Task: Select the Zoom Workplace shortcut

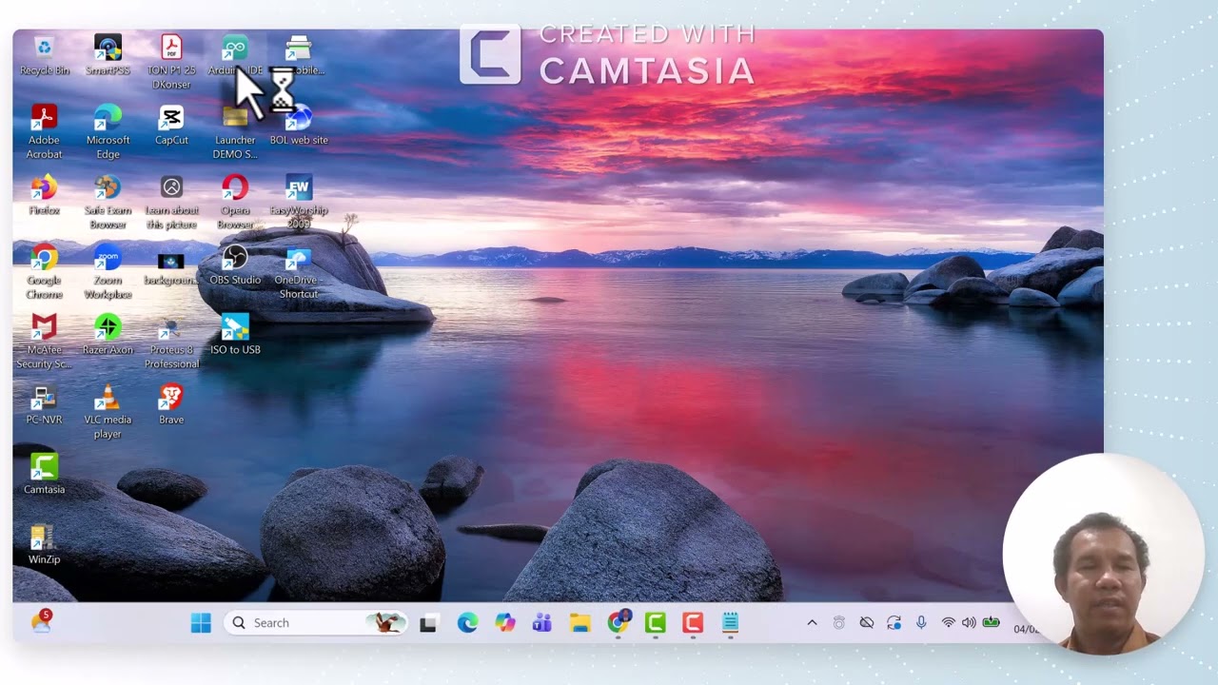Action: click(x=108, y=272)
